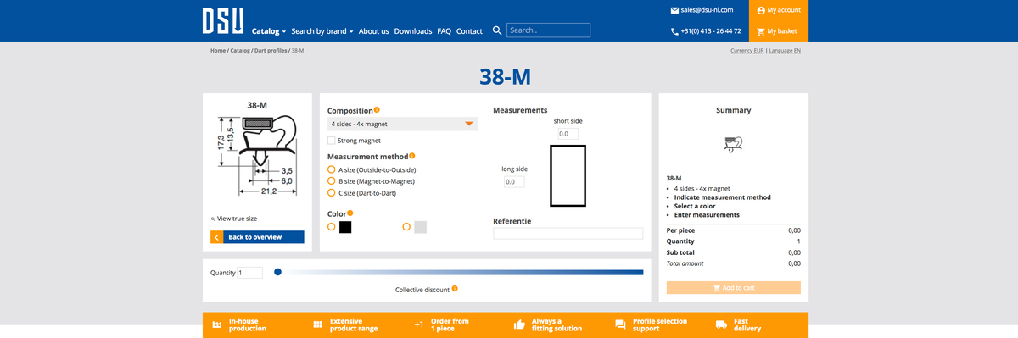Click View true size link
This screenshot has width=1018, height=338.
coord(237,219)
